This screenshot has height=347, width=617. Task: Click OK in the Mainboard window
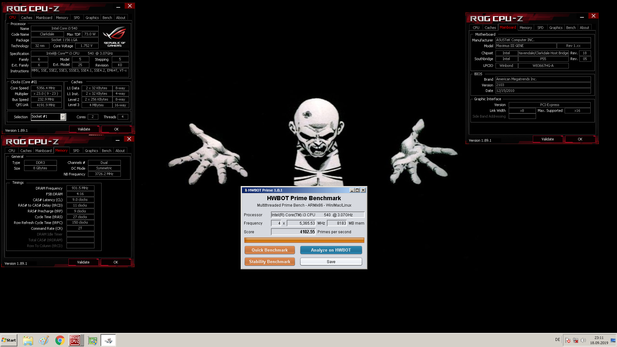pos(580,139)
